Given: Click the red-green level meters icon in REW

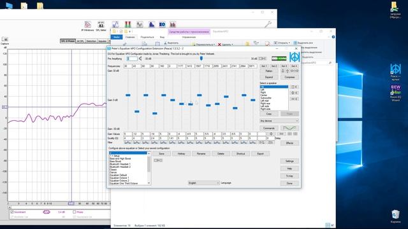Looking at the screenshot, I should tap(127, 24).
